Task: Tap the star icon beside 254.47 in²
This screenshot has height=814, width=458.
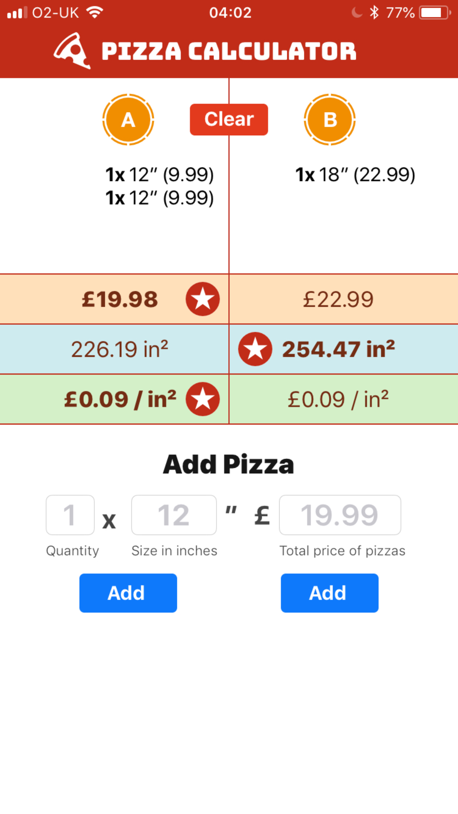Action: pyautogui.click(x=255, y=349)
